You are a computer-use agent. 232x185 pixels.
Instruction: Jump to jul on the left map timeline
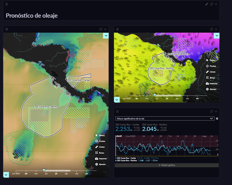pos(56,174)
